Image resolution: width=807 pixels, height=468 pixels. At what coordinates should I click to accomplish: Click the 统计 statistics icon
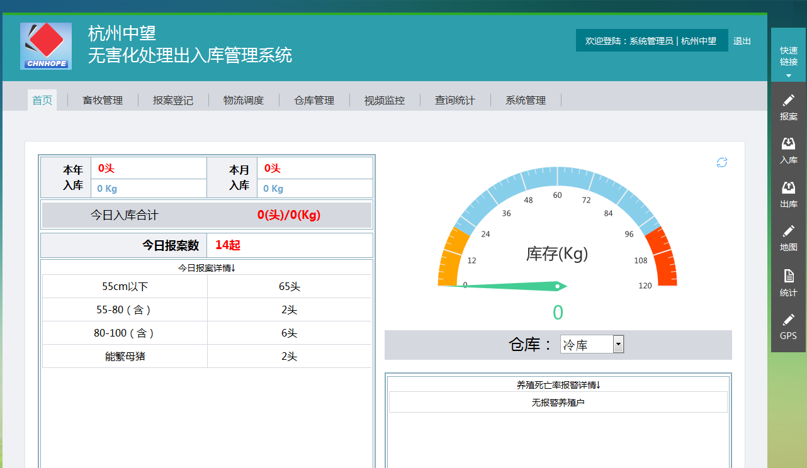tap(788, 283)
